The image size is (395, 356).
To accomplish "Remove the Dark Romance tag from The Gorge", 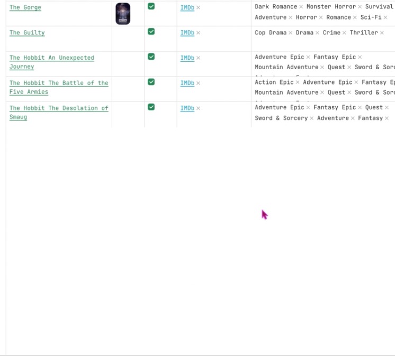I will [x=301, y=7].
